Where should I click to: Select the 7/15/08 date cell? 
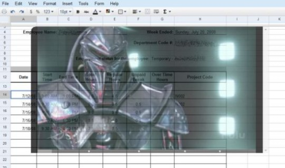pyautogui.click(x=24, y=111)
